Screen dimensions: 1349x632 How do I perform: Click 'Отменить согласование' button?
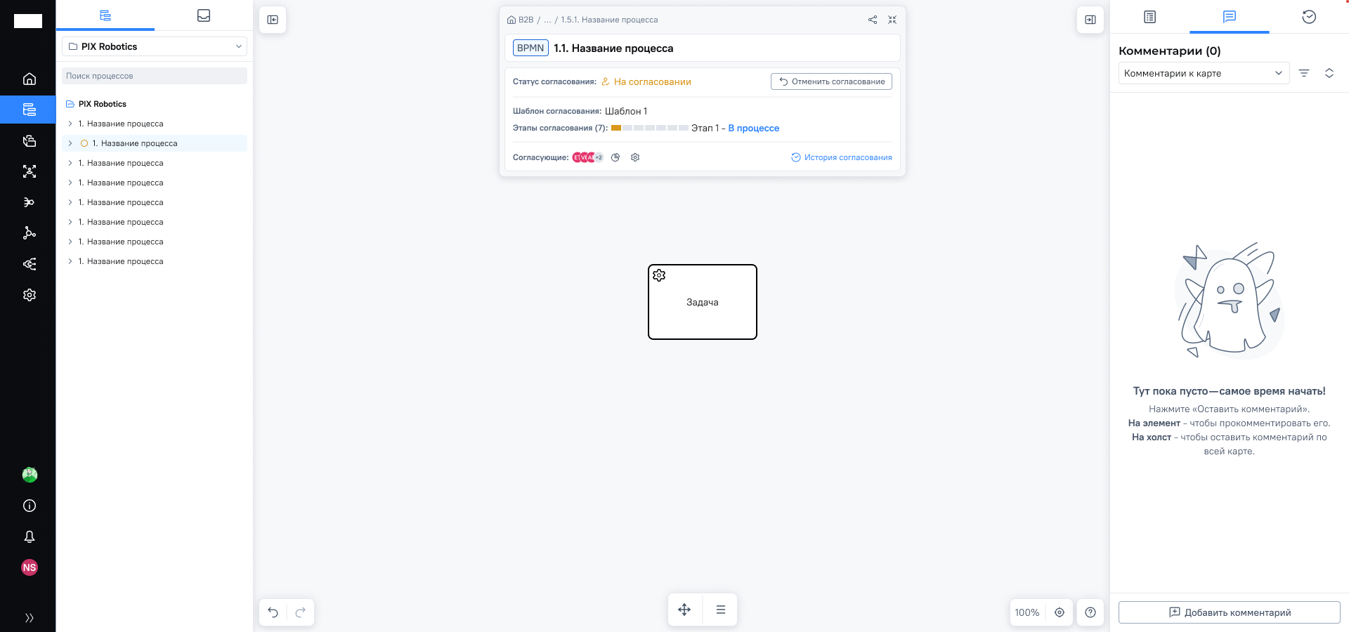[831, 81]
